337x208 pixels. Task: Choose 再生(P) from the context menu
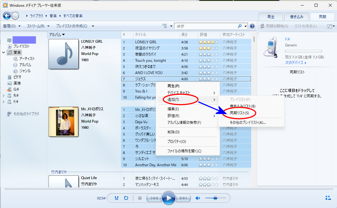(187, 86)
